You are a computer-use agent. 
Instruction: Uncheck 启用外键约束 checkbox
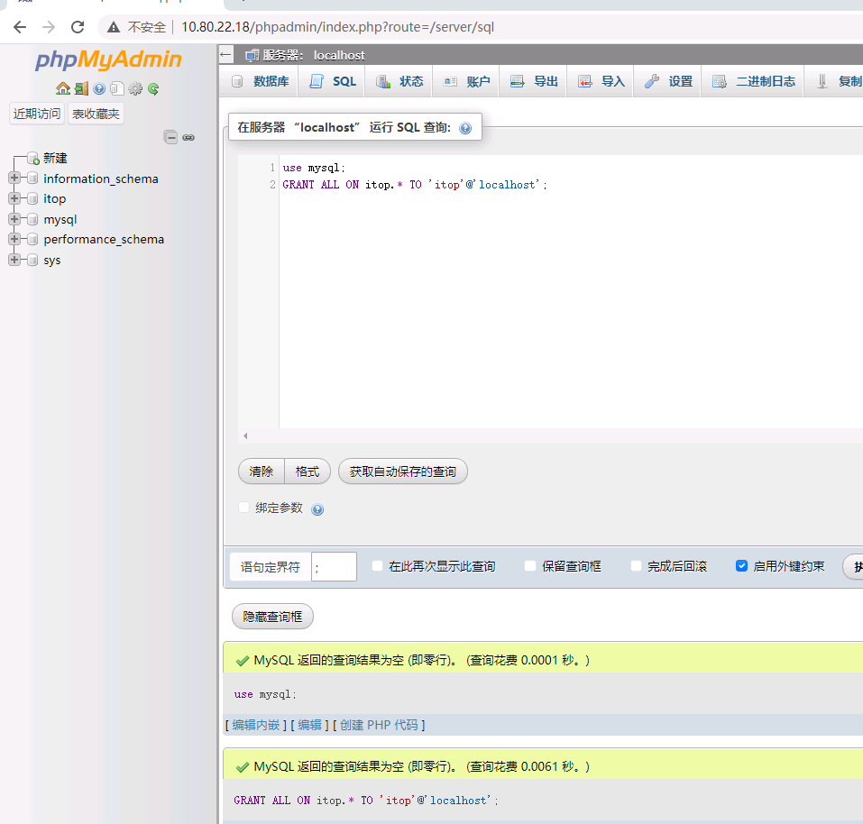click(741, 566)
